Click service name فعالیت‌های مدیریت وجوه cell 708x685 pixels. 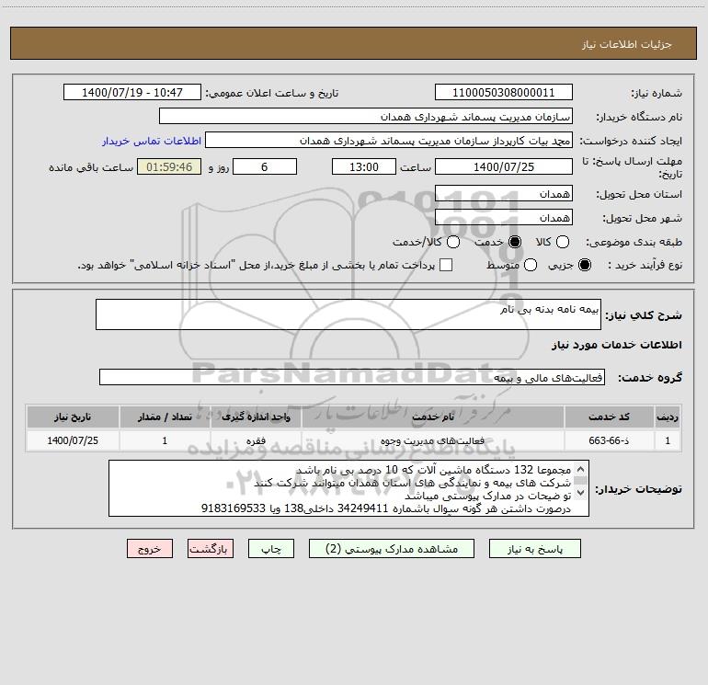[433, 440]
